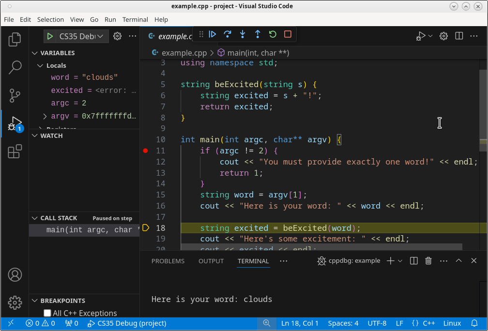The width and height of the screenshot is (488, 331).
Task: Open new terminal with plus icon
Action: click(390, 261)
